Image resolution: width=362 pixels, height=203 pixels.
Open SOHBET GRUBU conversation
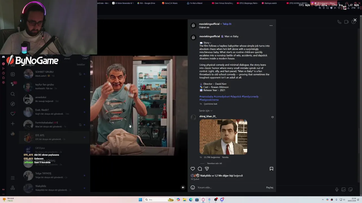[x=54, y=74]
